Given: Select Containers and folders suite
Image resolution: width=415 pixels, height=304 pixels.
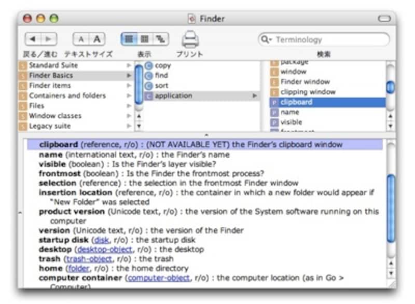Looking at the screenshot, I should tap(67, 95).
